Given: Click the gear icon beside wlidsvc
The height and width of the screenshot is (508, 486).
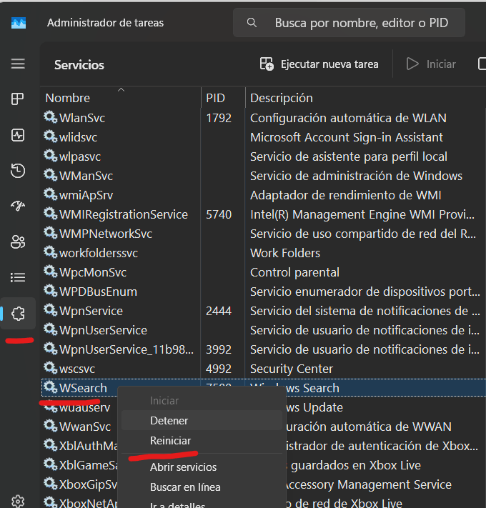Looking at the screenshot, I should click(50, 136).
